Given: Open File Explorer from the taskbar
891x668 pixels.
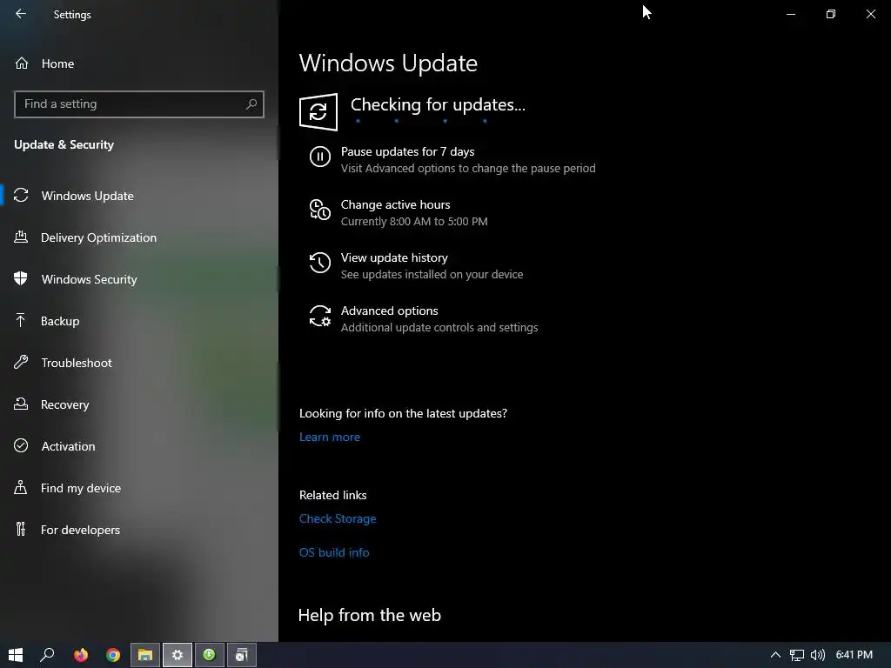Looking at the screenshot, I should 145,655.
